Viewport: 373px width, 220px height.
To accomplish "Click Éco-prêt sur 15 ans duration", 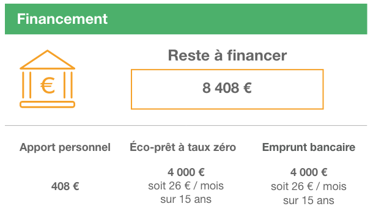I will point(186,199).
